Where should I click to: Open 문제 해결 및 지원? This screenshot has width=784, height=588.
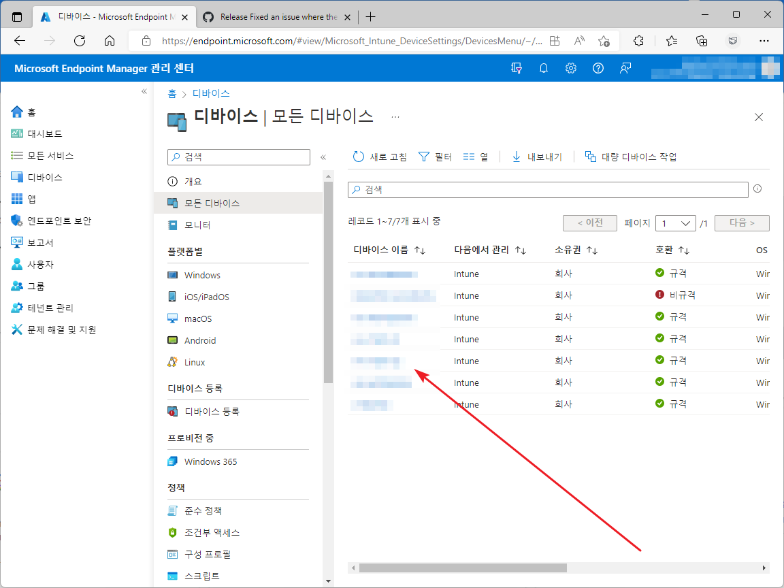click(54, 330)
